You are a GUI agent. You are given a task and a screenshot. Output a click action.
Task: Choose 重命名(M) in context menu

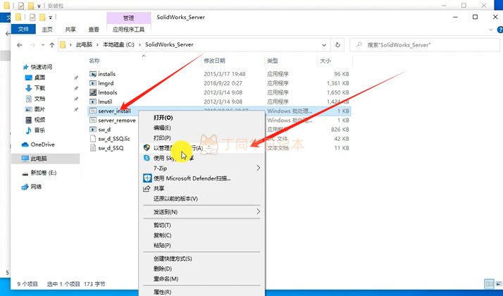point(166,278)
